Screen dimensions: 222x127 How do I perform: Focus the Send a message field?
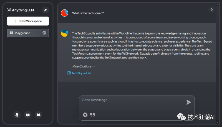pyautogui.click(x=132, y=100)
